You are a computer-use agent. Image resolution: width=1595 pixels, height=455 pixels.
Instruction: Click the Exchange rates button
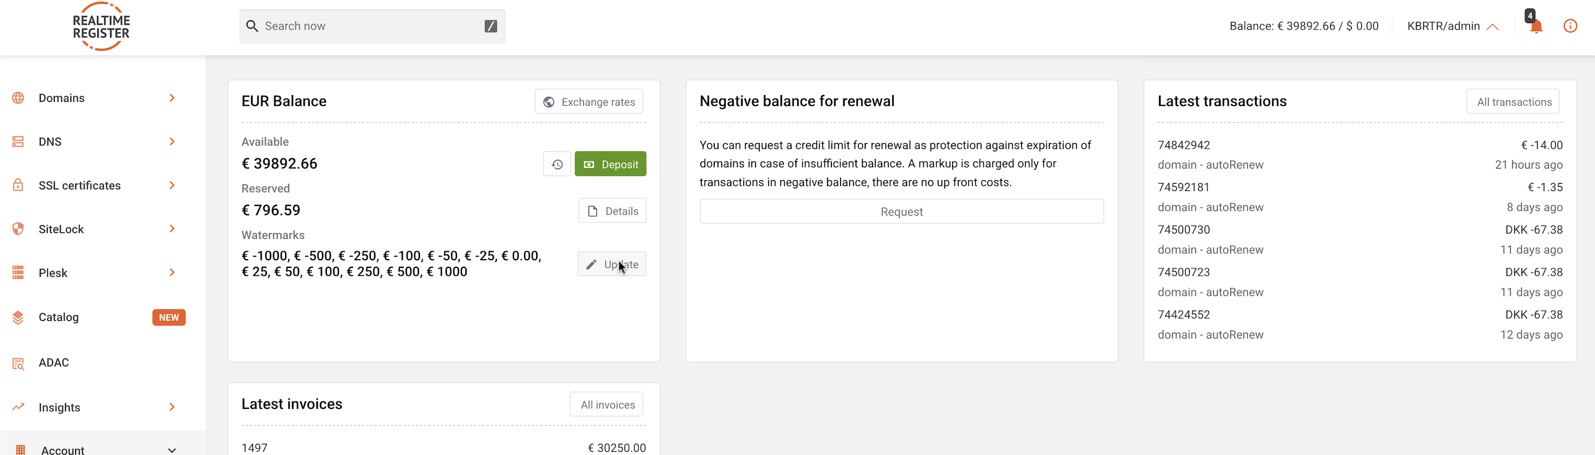point(589,101)
